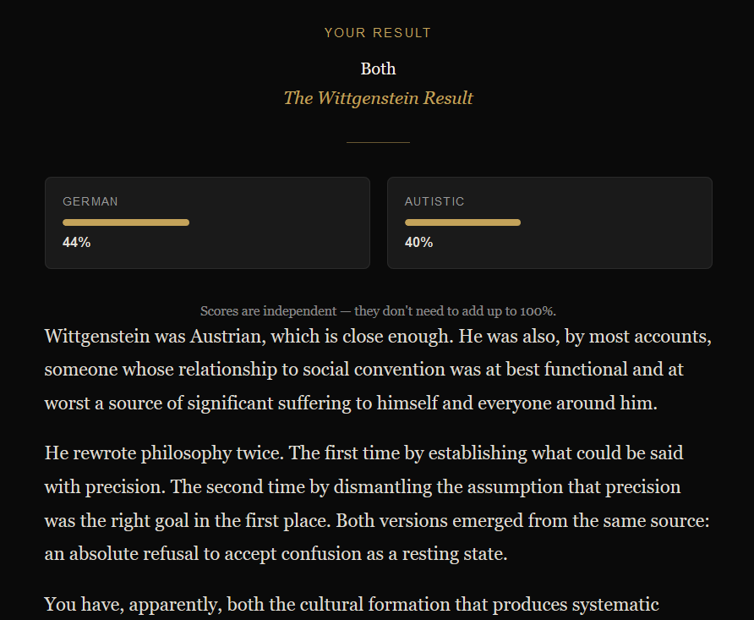Viewport: 754px width, 620px height.
Task: Click the gold divider line under the subtitle
Action: [x=378, y=143]
